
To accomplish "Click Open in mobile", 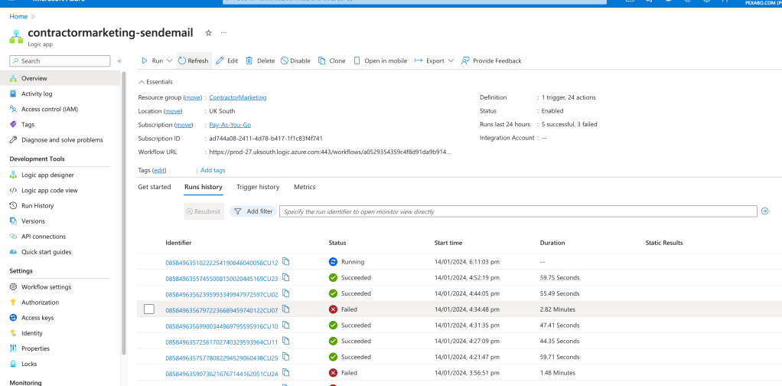I will point(380,61).
